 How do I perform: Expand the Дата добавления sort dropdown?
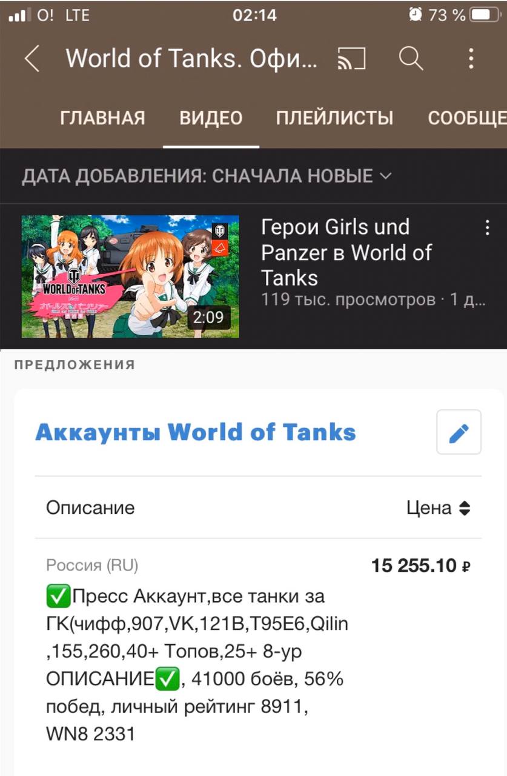tap(207, 176)
